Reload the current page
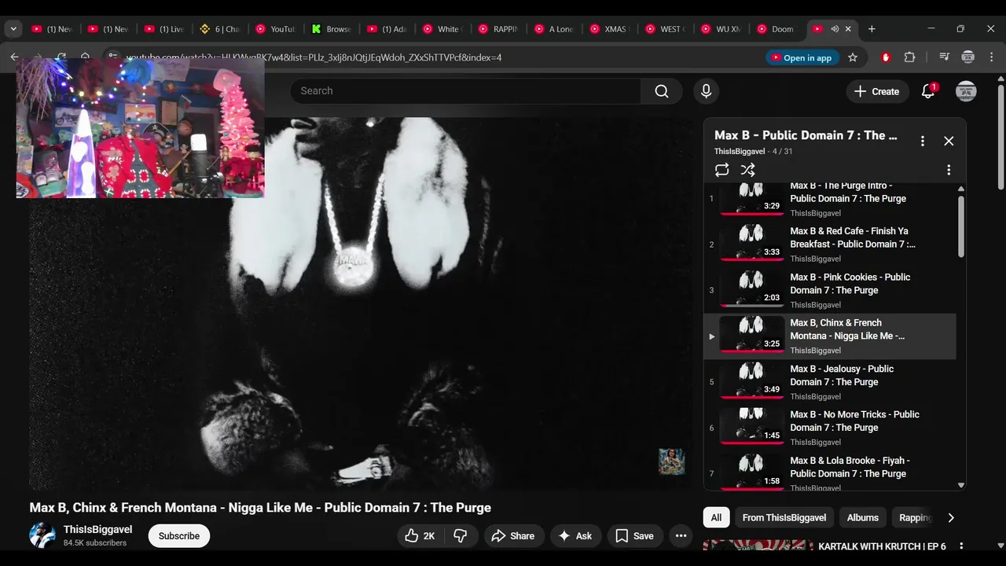Screen dimensions: 1006x566 (61, 57)
